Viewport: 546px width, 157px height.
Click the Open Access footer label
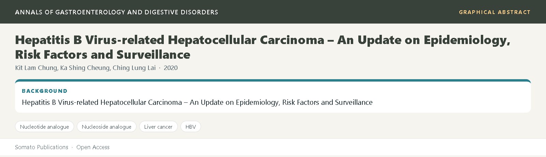pos(93,147)
